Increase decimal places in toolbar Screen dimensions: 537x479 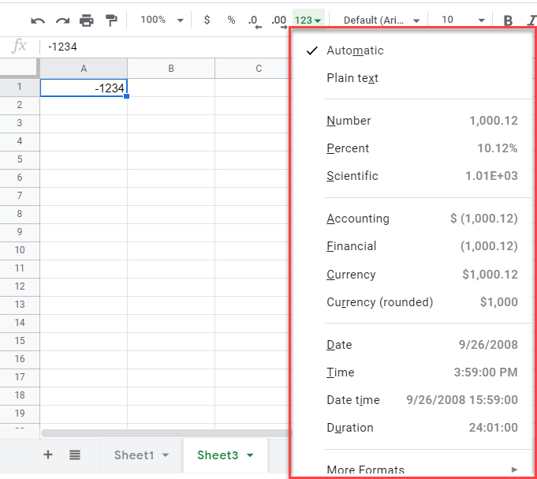tap(278, 21)
